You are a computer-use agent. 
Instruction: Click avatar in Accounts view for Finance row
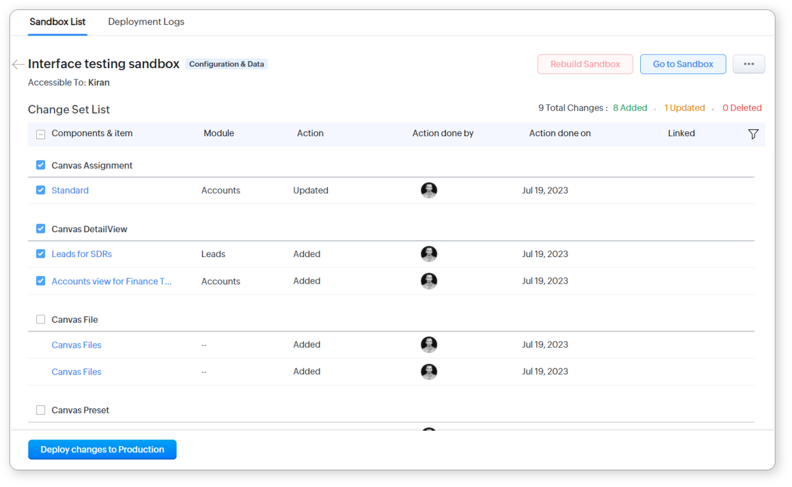pyautogui.click(x=428, y=281)
